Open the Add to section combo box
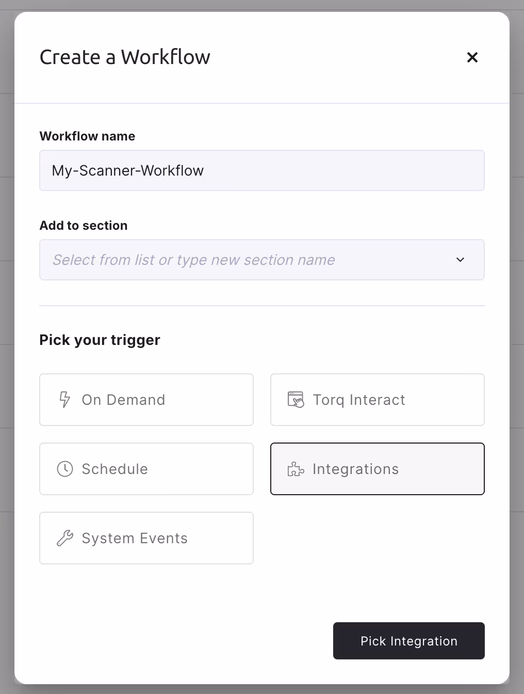 point(248,260)
